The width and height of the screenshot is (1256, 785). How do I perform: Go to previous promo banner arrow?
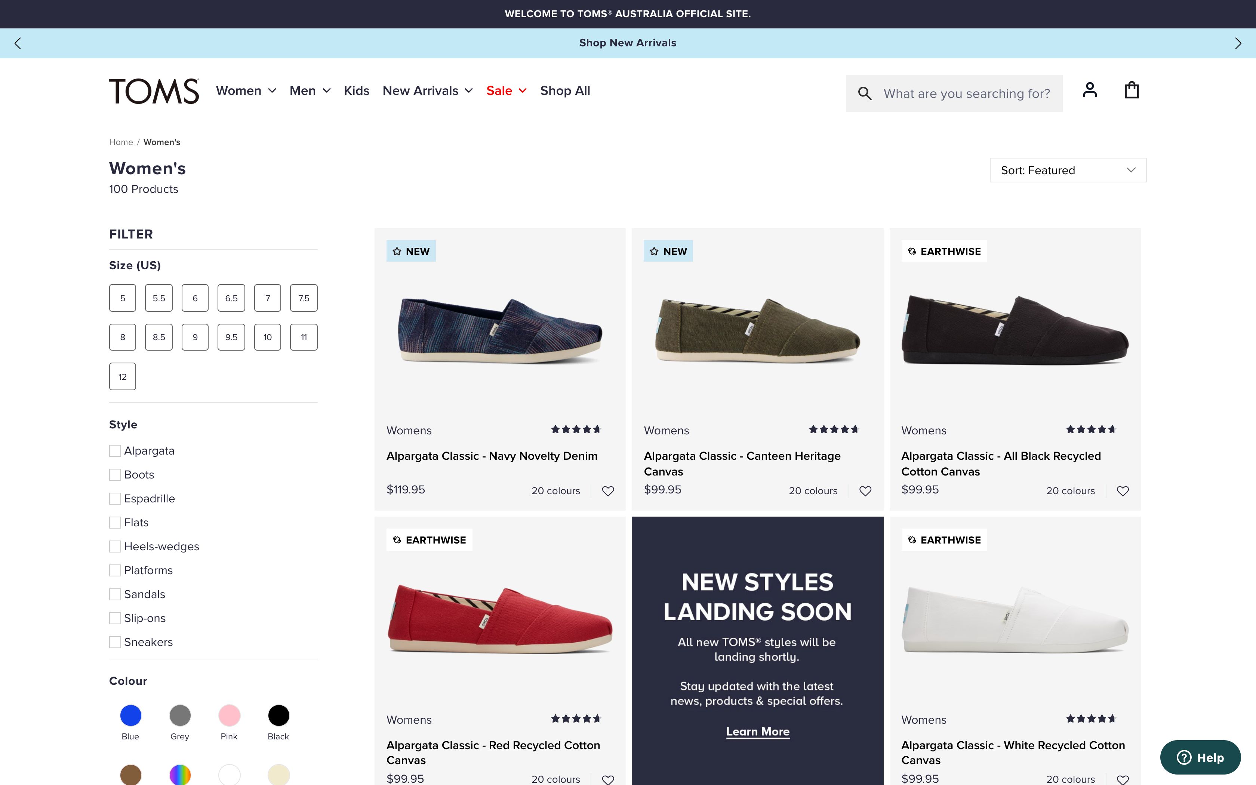[18, 43]
